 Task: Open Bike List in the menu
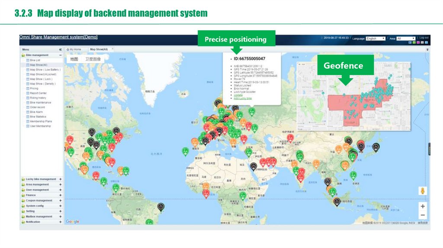(x=35, y=60)
